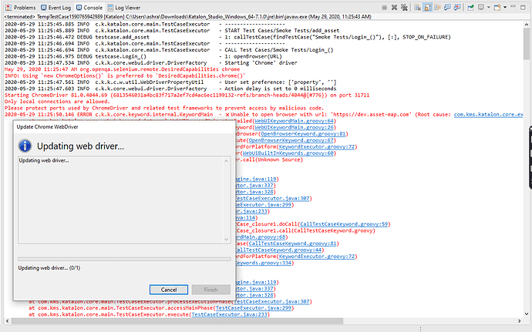The width and height of the screenshot is (532, 332).
Task: Open the Event Log tab
Action: pyautogui.click(x=56, y=8)
